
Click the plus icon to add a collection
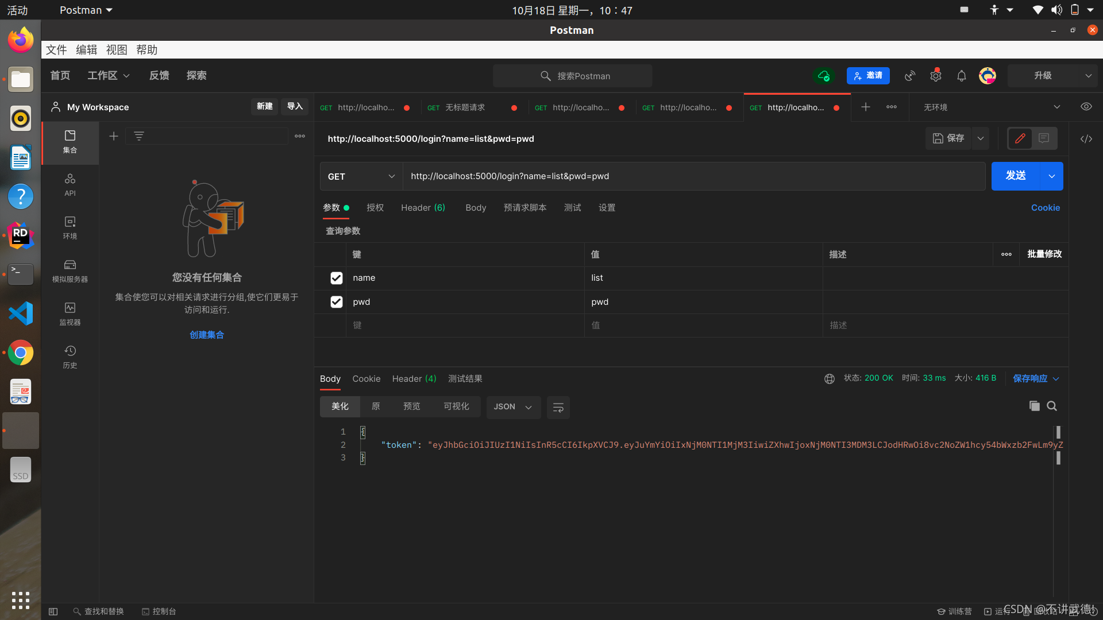114,136
